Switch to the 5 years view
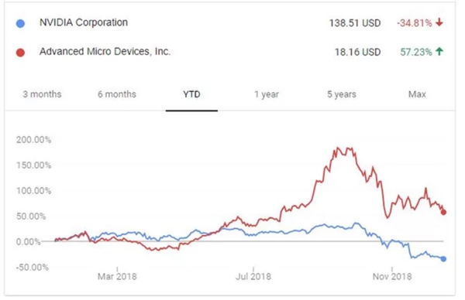The image size is (465, 300). coord(342,94)
